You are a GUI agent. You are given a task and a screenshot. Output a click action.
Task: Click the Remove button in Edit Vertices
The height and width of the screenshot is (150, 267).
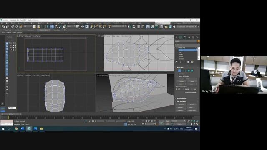click(x=181, y=105)
